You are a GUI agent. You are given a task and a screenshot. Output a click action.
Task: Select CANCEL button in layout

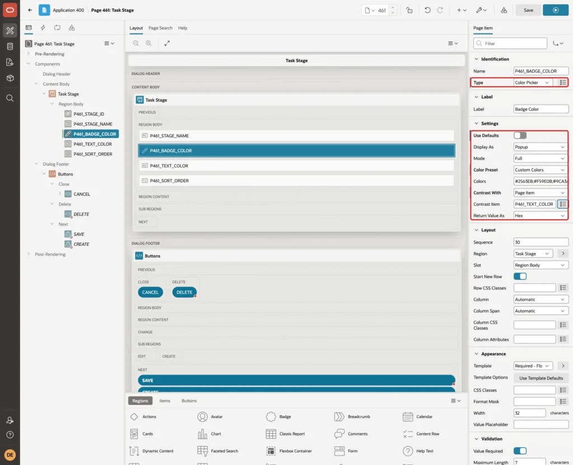(150, 292)
